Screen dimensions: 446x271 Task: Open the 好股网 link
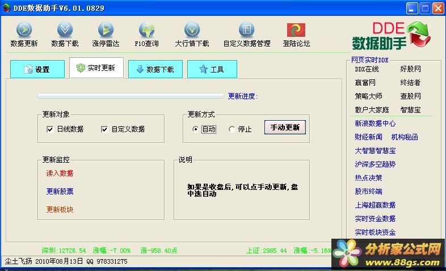(410, 69)
